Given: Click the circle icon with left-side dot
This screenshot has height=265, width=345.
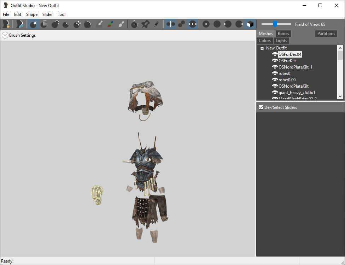Looking at the screenshot, I should 228,24.
